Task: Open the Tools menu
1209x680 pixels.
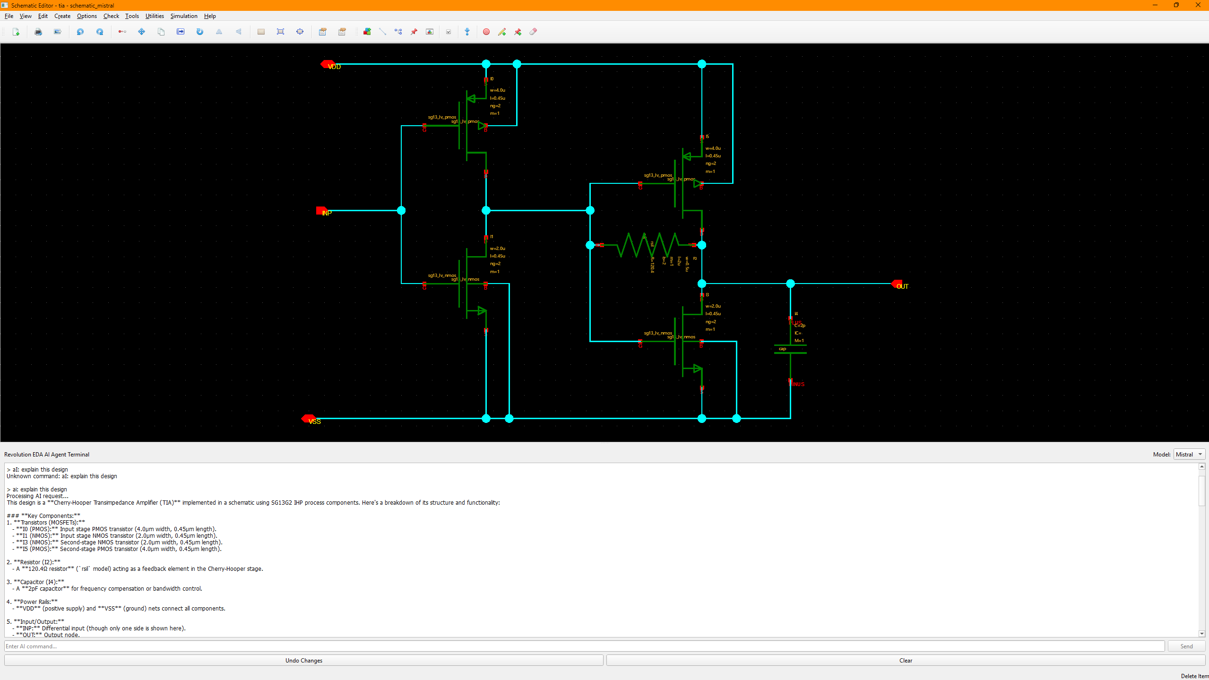Action: [x=132, y=16]
